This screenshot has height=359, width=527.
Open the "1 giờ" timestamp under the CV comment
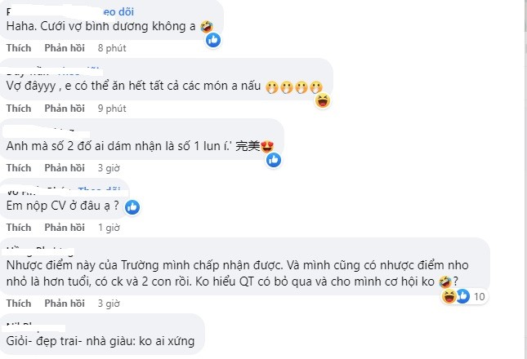pos(109,228)
